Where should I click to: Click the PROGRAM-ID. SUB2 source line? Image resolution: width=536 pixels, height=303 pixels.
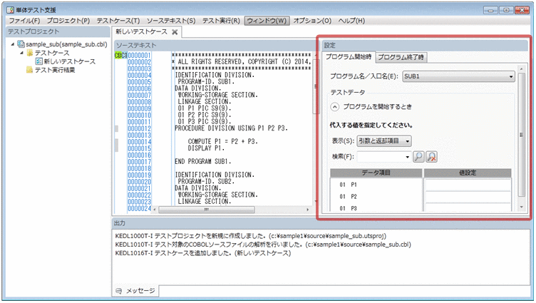click(206, 182)
